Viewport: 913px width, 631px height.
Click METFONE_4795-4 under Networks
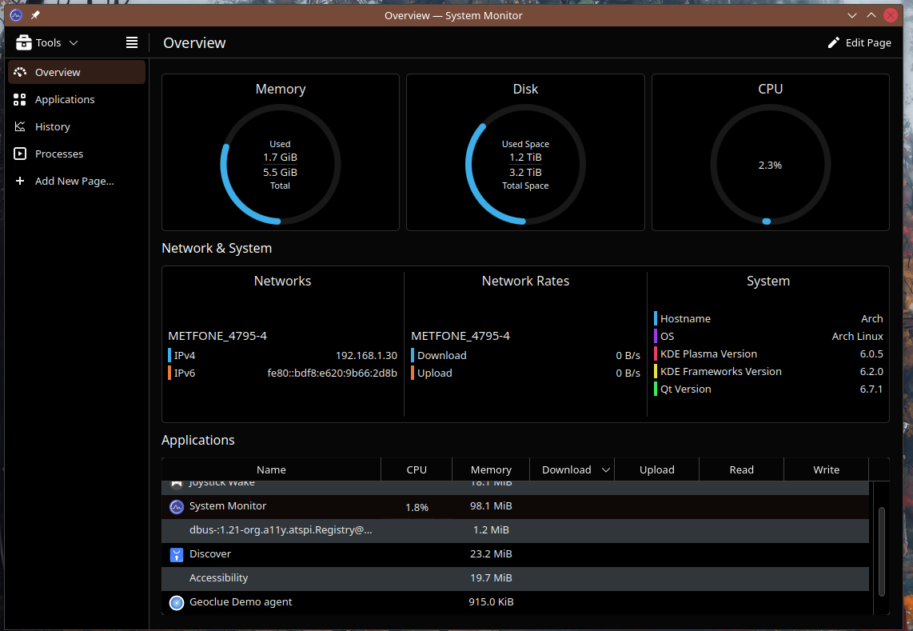(217, 336)
